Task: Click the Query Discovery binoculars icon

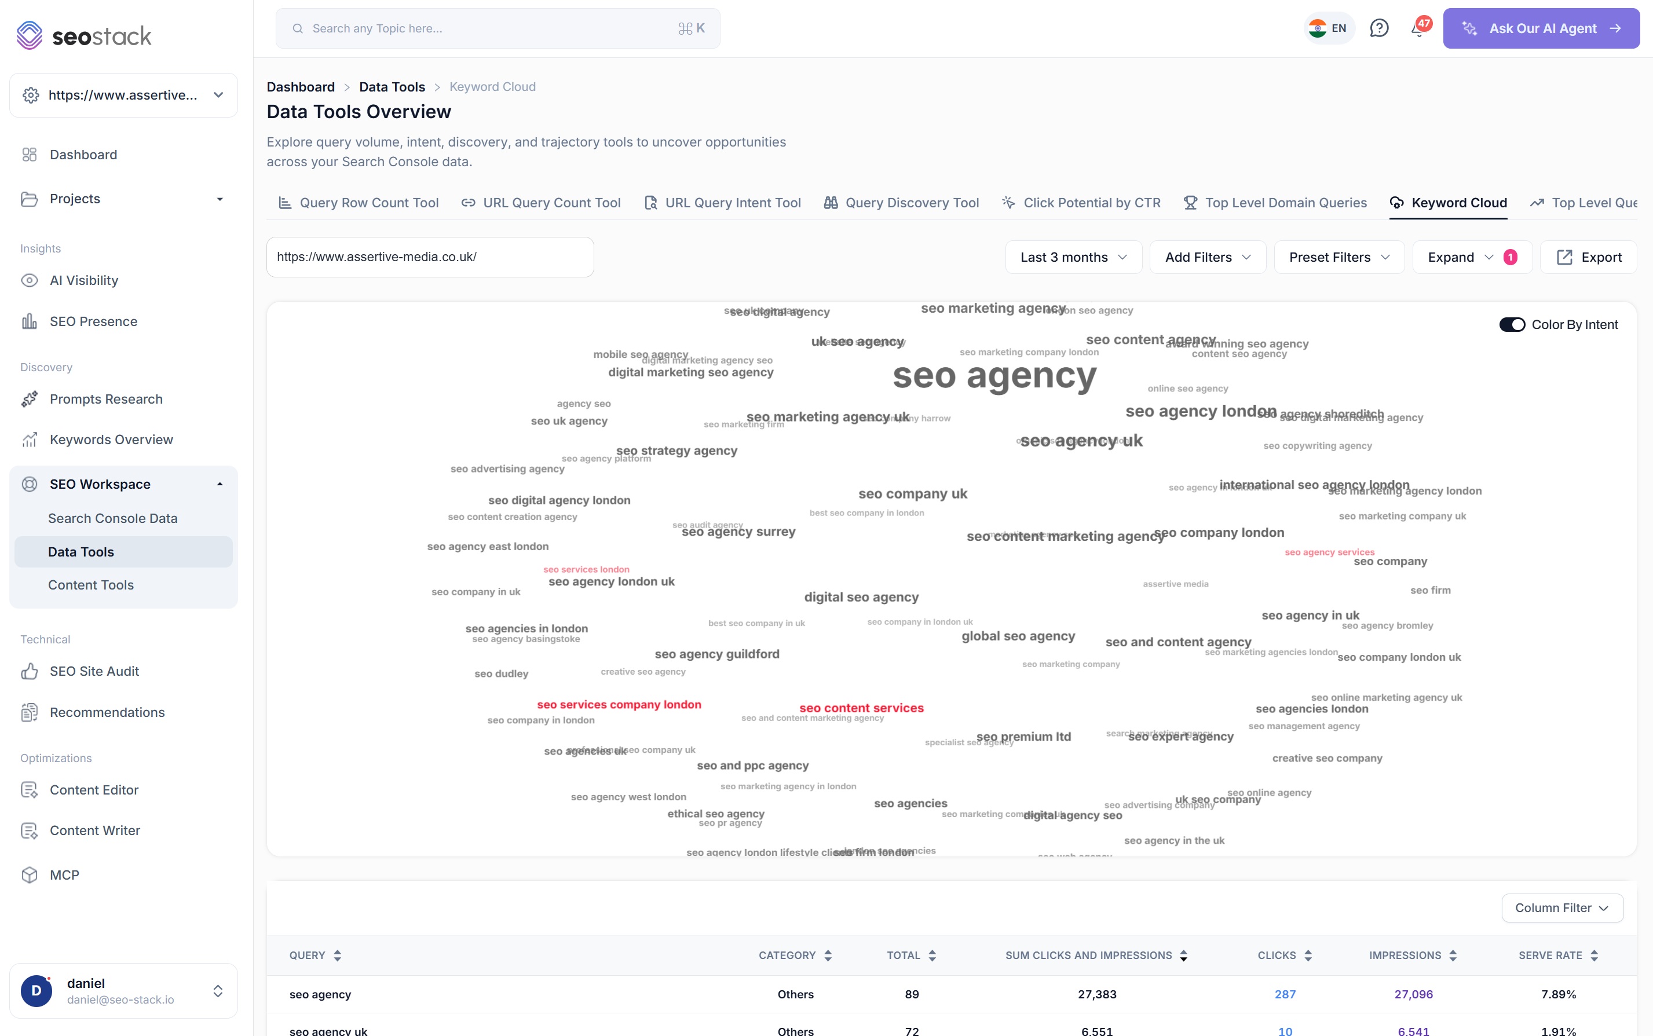Action: [830, 203]
